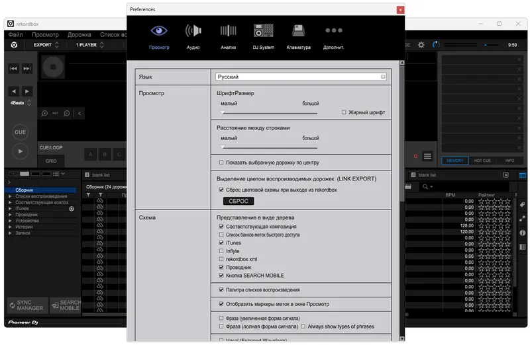Click the СБРОС button
Image resolution: width=530 pixels, height=345 pixels.
(x=238, y=201)
